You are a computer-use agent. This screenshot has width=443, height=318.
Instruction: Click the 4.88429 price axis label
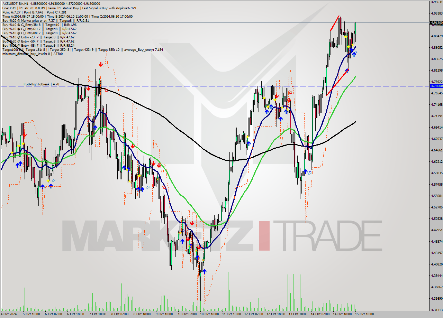[436, 36]
